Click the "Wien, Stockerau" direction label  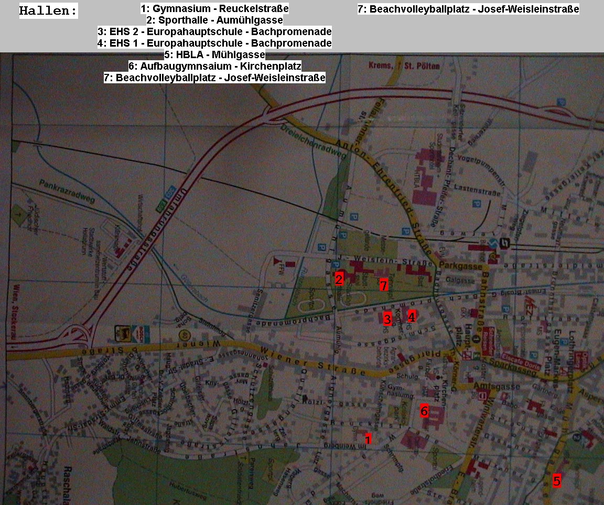[16, 312]
